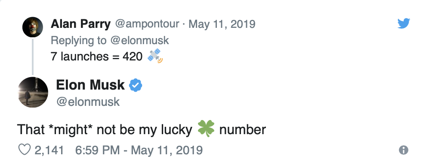The image size is (426, 168).
Task: View the 2,141 likes count
Action: coord(49,150)
